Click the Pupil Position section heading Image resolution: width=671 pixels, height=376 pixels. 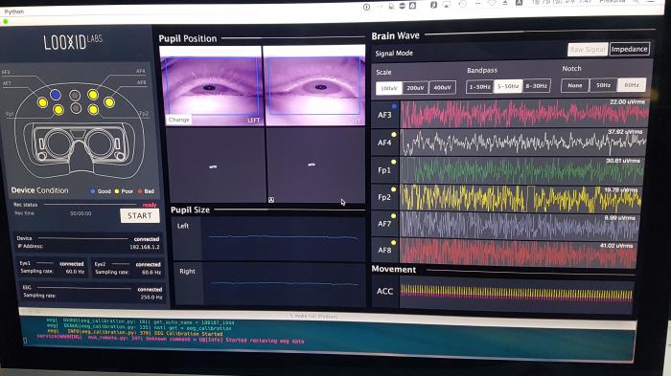[x=188, y=39]
